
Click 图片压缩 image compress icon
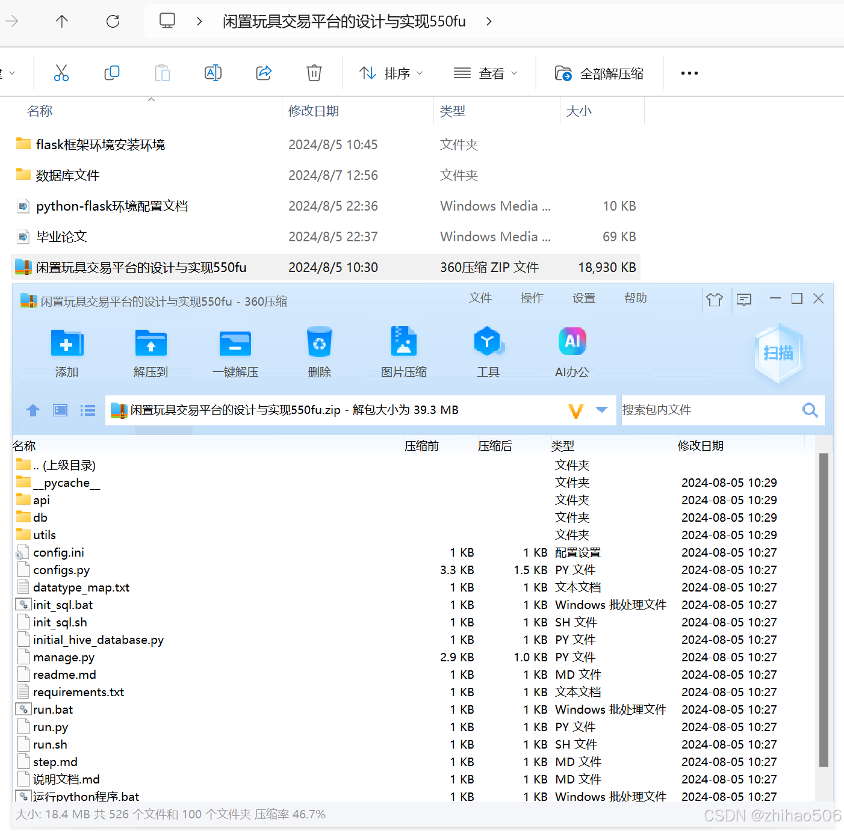click(404, 352)
